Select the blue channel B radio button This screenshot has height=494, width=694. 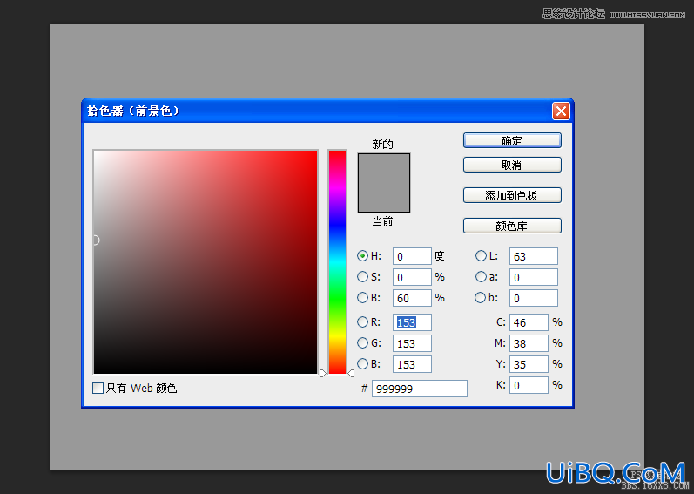362,363
